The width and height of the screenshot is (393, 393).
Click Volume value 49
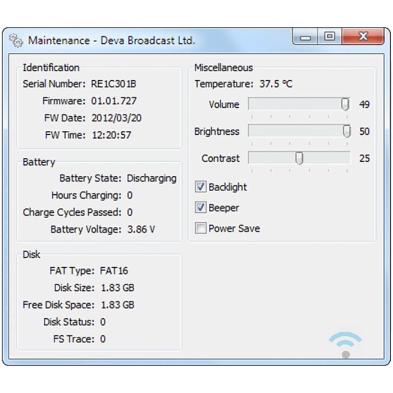364,104
